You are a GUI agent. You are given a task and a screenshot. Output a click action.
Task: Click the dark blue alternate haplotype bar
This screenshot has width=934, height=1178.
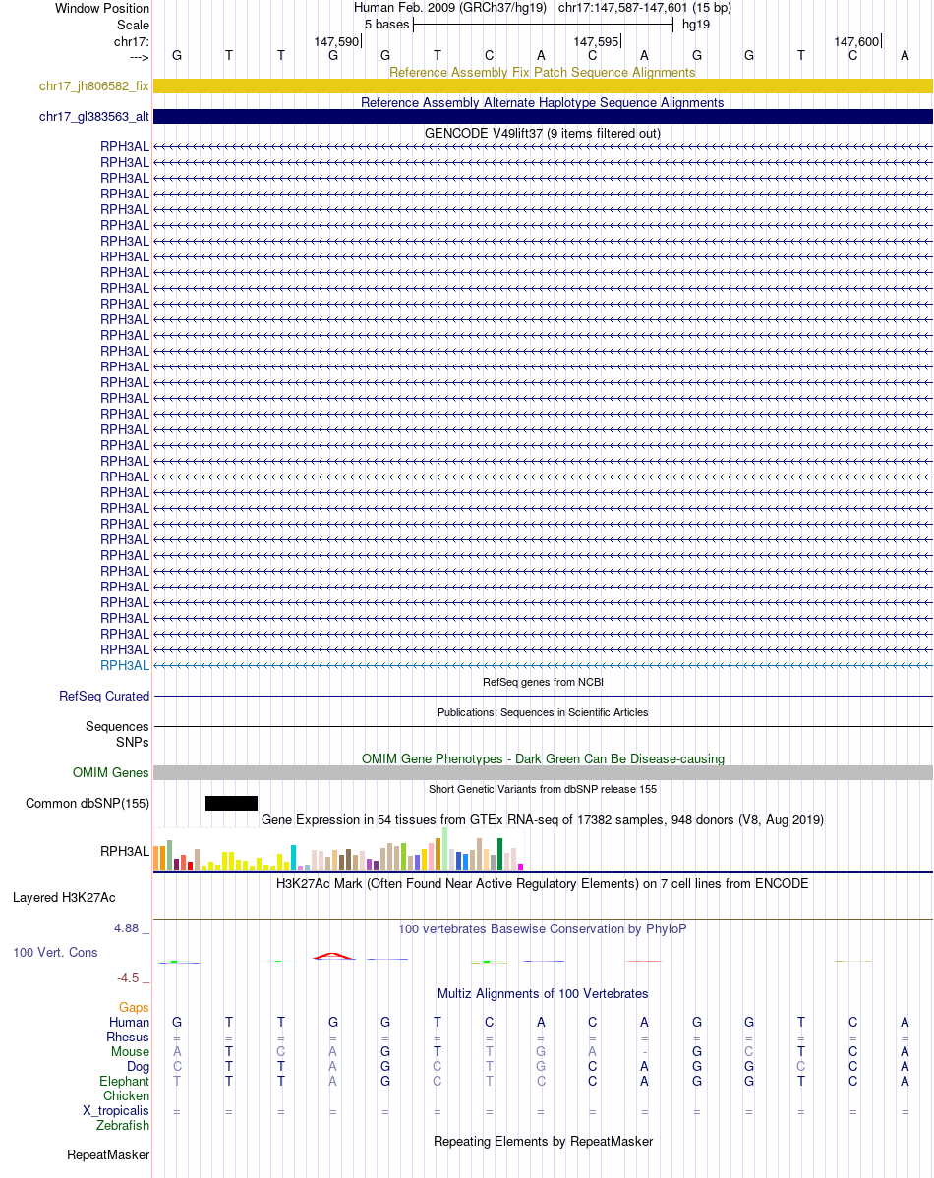pos(543,117)
